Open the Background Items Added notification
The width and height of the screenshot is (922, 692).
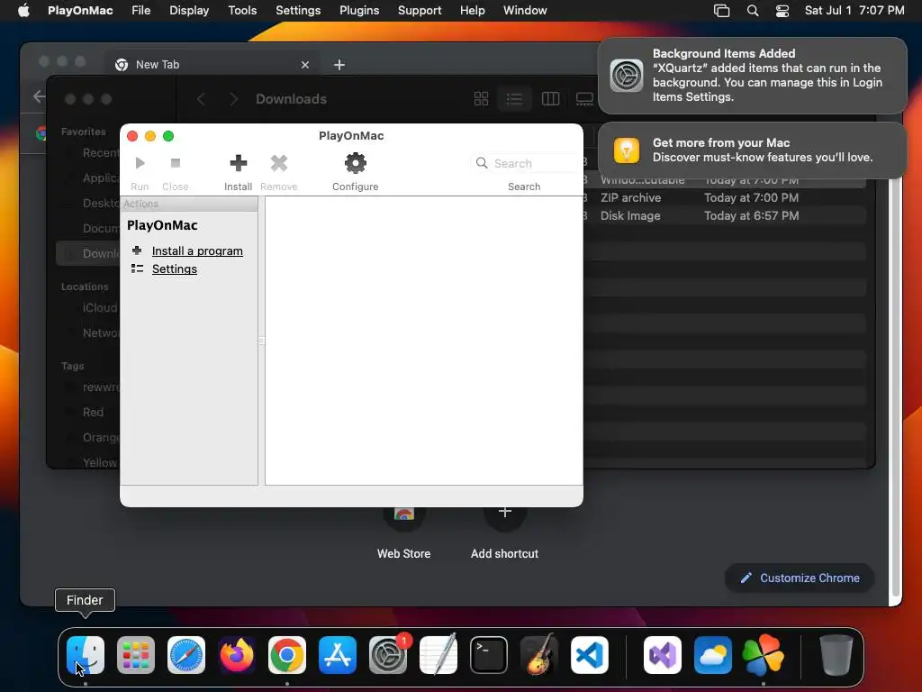click(752, 76)
